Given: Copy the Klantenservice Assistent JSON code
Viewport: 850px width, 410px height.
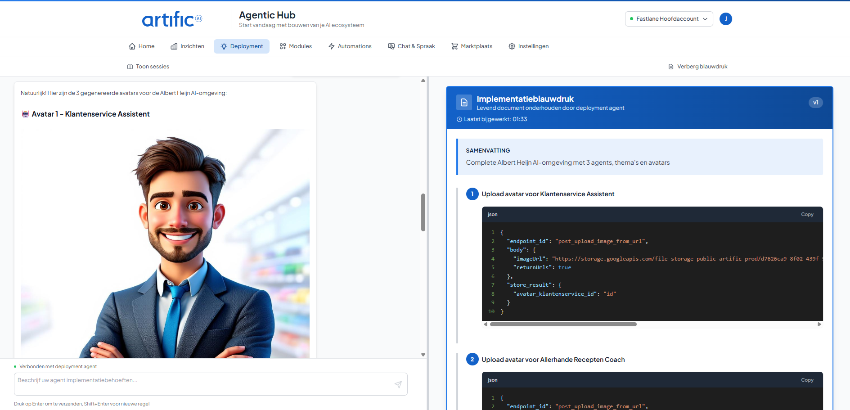Looking at the screenshot, I should (x=807, y=215).
